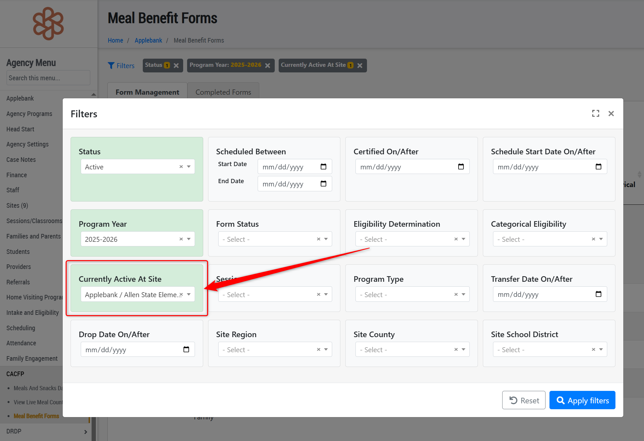The height and width of the screenshot is (441, 644).
Task: Click the Reset button
Action: tap(524, 400)
